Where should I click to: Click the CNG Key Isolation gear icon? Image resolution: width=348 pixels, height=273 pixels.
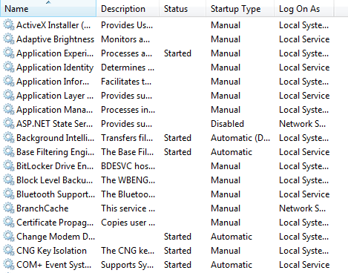pos(9,251)
